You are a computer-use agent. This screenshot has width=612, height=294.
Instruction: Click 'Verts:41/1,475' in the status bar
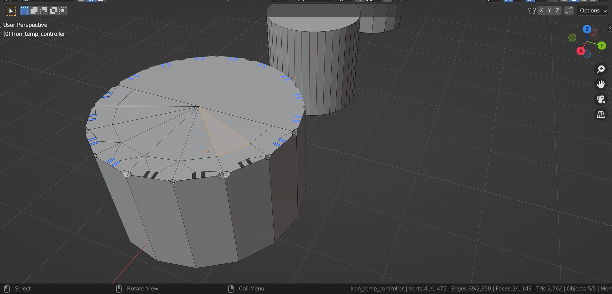tap(428, 289)
